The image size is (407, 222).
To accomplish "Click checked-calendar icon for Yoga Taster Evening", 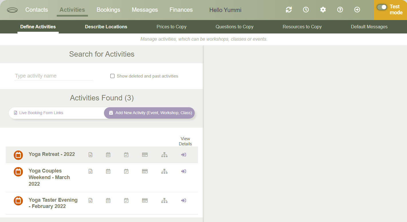I will [126, 201].
